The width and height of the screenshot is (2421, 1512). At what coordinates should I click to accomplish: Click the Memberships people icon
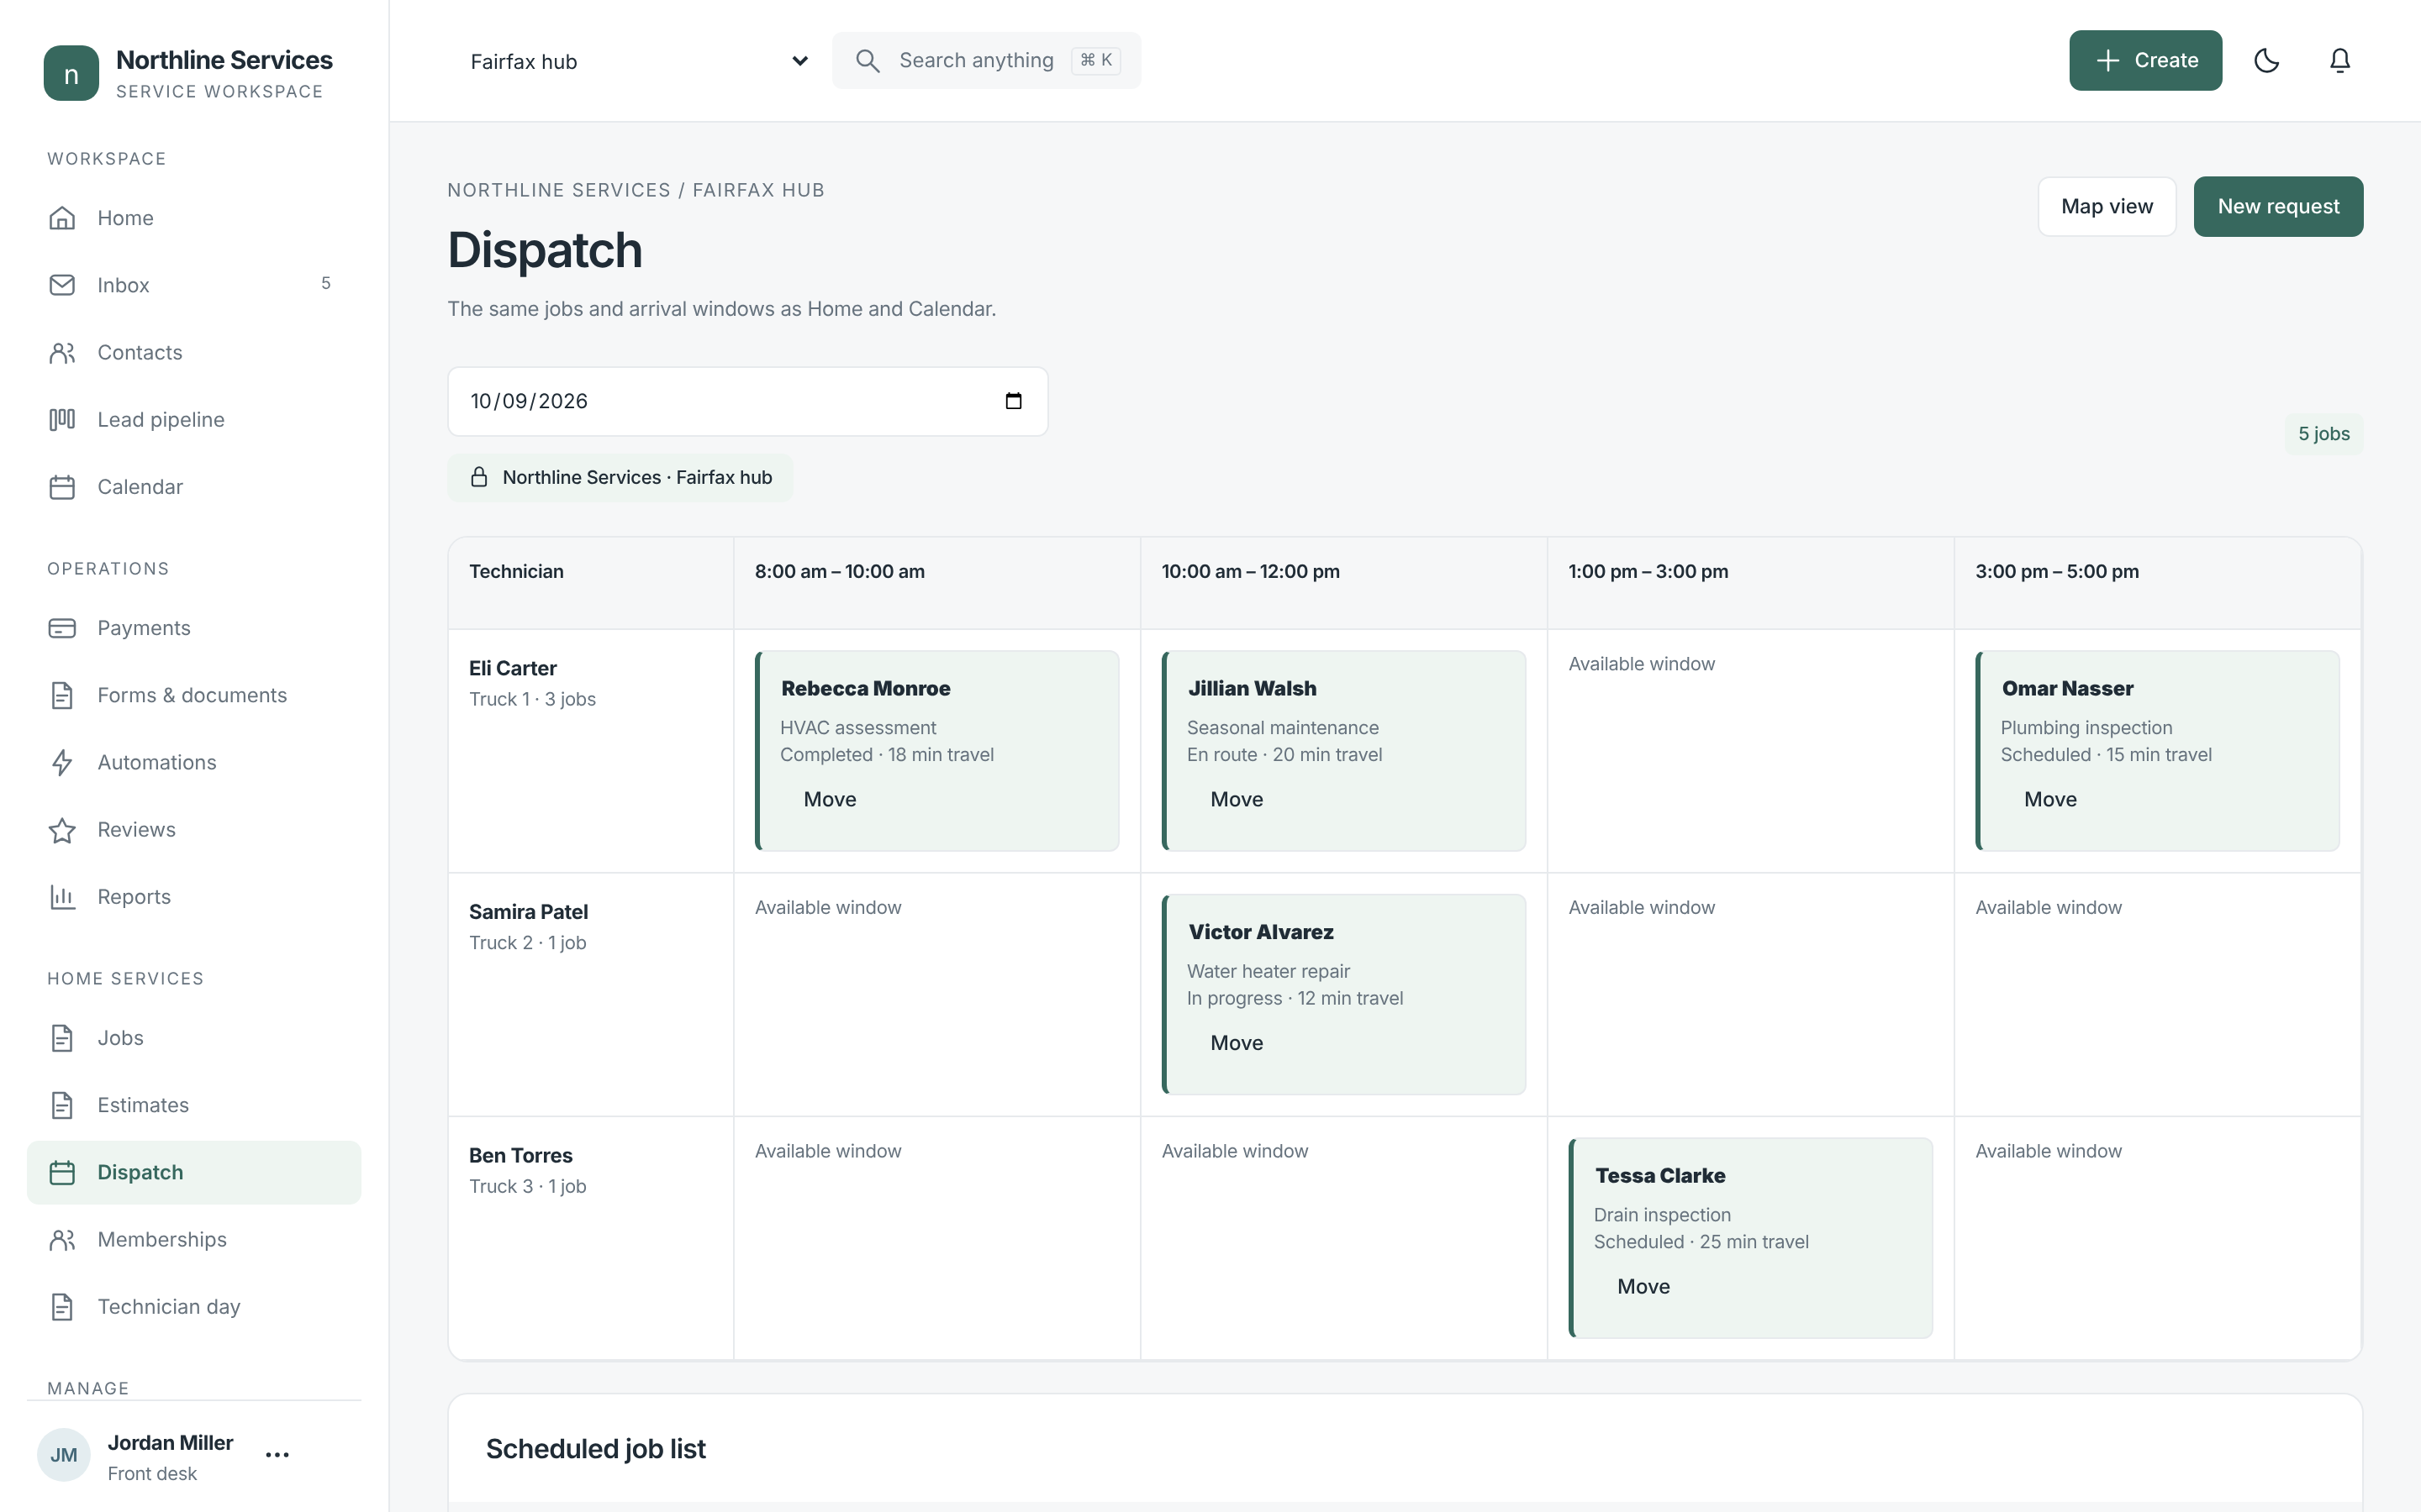point(62,1240)
